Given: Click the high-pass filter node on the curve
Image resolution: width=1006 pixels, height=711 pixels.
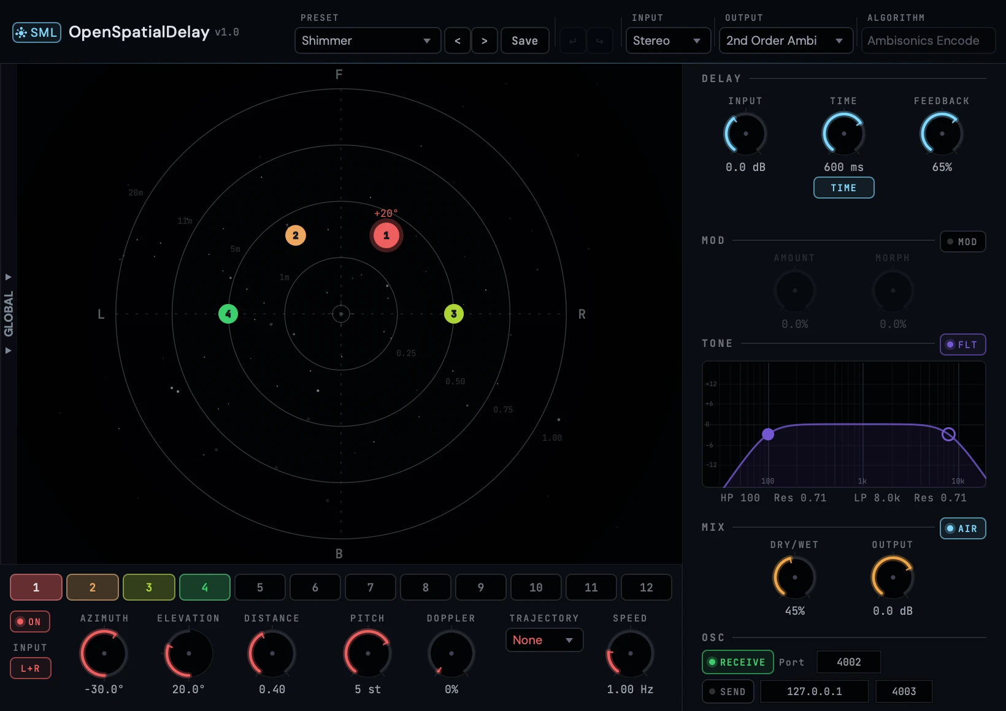Looking at the screenshot, I should (768, 435).
